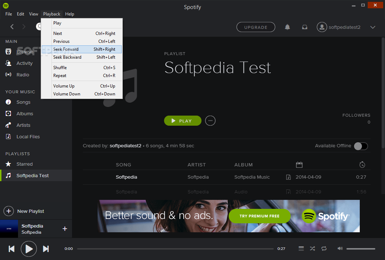Toggle the Available Offline switch
This screenshot has height=260, width=385.
coord(361,146)
